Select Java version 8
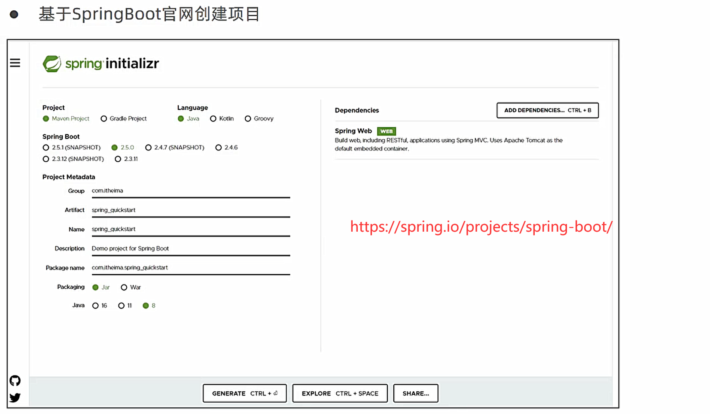 [146, 306]
